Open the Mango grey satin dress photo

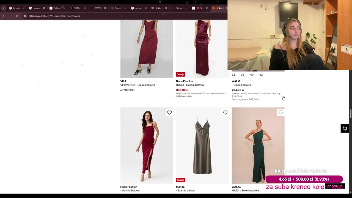pyautogui.click(x=202, y=145)
